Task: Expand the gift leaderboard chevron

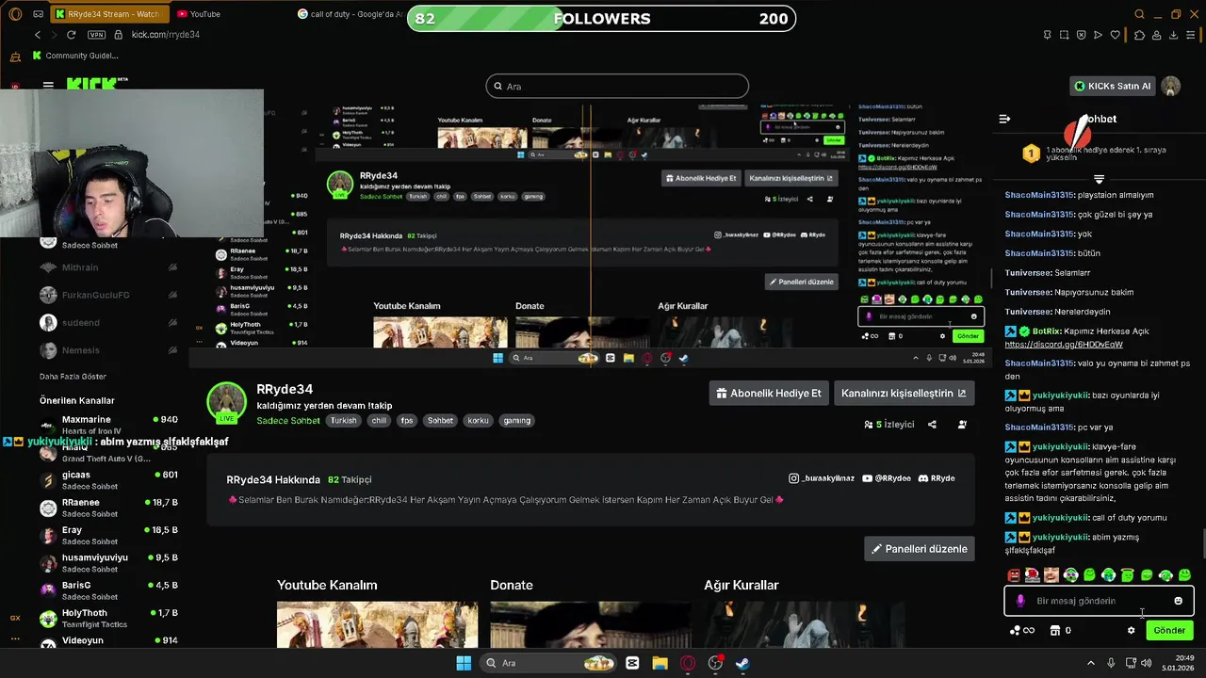Action: [1099, 179]
